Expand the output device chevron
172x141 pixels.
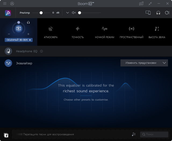(x=67, y=13)
